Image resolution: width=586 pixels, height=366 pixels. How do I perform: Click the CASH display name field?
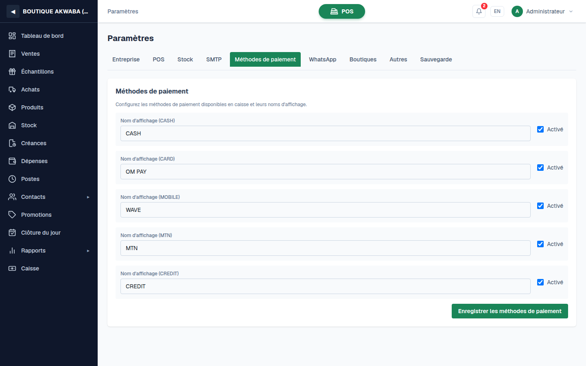326,133
